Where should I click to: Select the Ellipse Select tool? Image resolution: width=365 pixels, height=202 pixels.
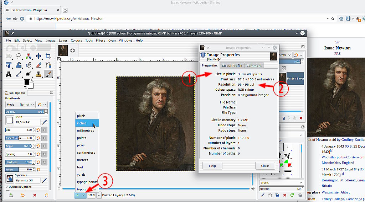9,56
